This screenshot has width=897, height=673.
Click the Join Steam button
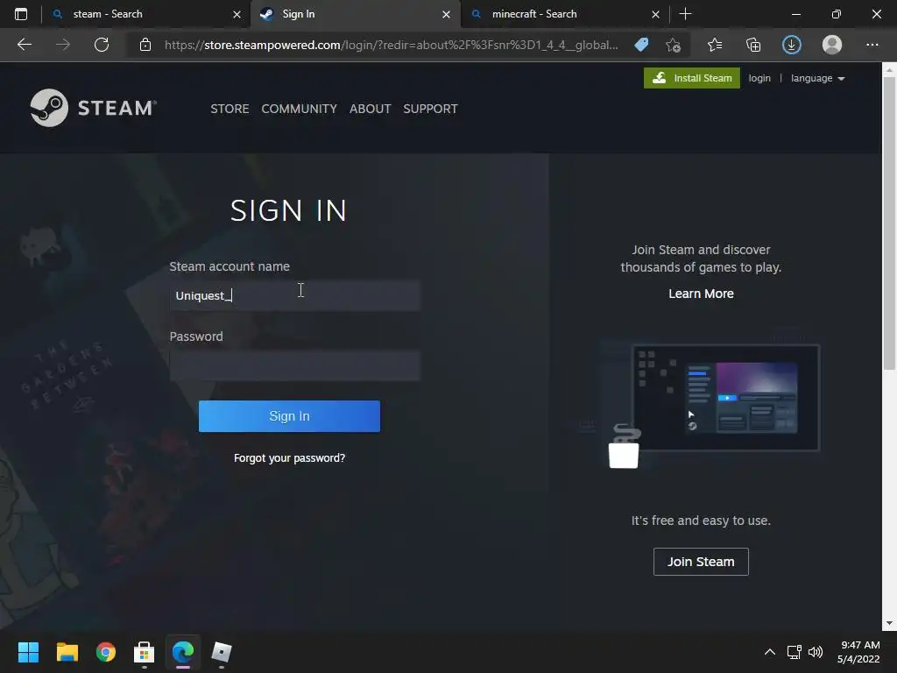tap(701, 562)
